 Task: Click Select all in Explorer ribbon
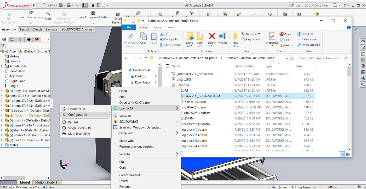point(305,34)
